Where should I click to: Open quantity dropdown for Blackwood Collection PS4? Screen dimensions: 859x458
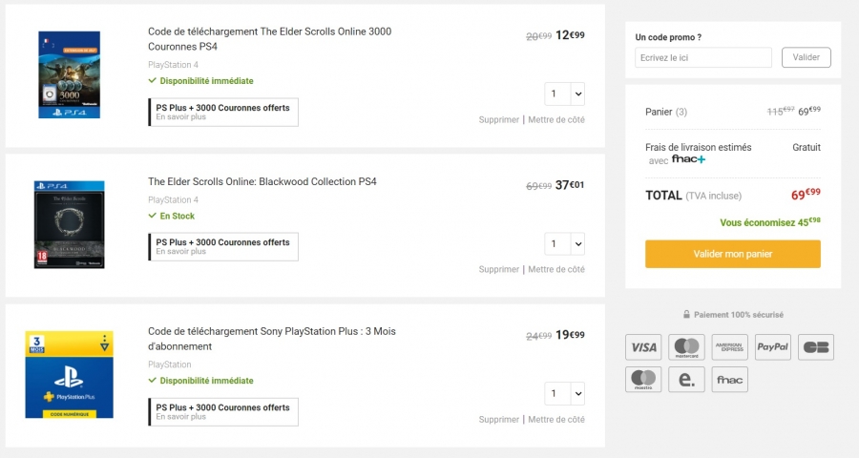click(564, 244)
